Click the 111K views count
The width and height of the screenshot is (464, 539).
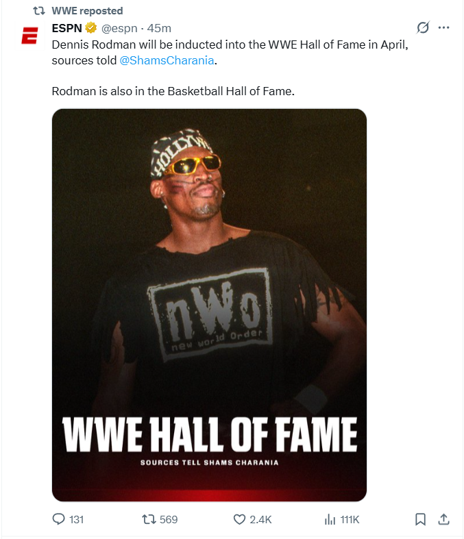pyautogui.click(x=350, y=519)
